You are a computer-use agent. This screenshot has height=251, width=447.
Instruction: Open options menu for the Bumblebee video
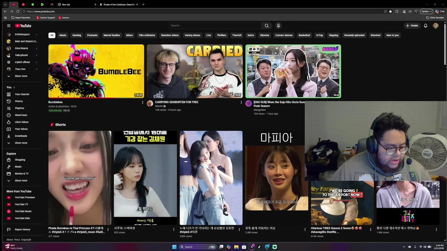click(x=142, y=102)
